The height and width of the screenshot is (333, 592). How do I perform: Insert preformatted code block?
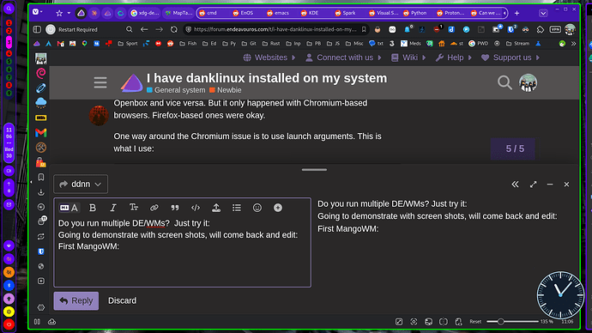tap(196, 208)
